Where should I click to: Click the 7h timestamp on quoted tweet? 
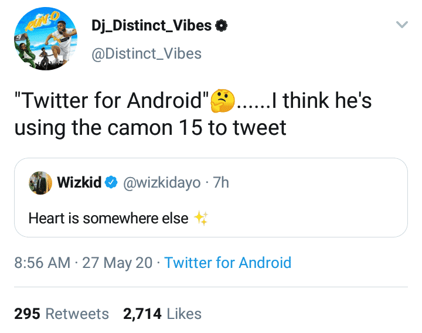pos(222,183)
